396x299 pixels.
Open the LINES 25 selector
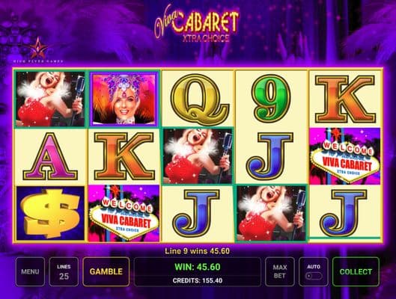64,271
